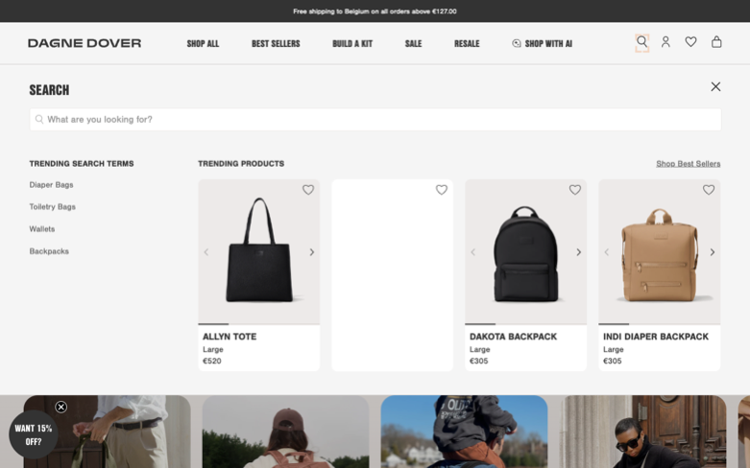Show previous Indi Diaper Backpack image
The height and width of the screenshot is (468, 750).
coord(607,252)
